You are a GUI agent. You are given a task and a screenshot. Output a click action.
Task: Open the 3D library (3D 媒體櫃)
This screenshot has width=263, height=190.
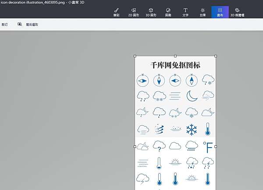coord(237,12)
